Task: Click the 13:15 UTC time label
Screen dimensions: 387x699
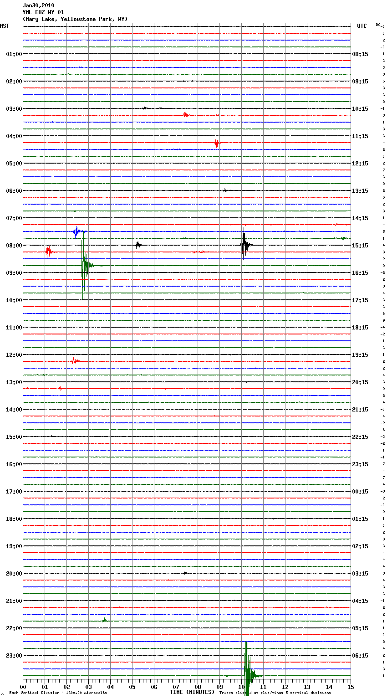Action: (360, 191)
